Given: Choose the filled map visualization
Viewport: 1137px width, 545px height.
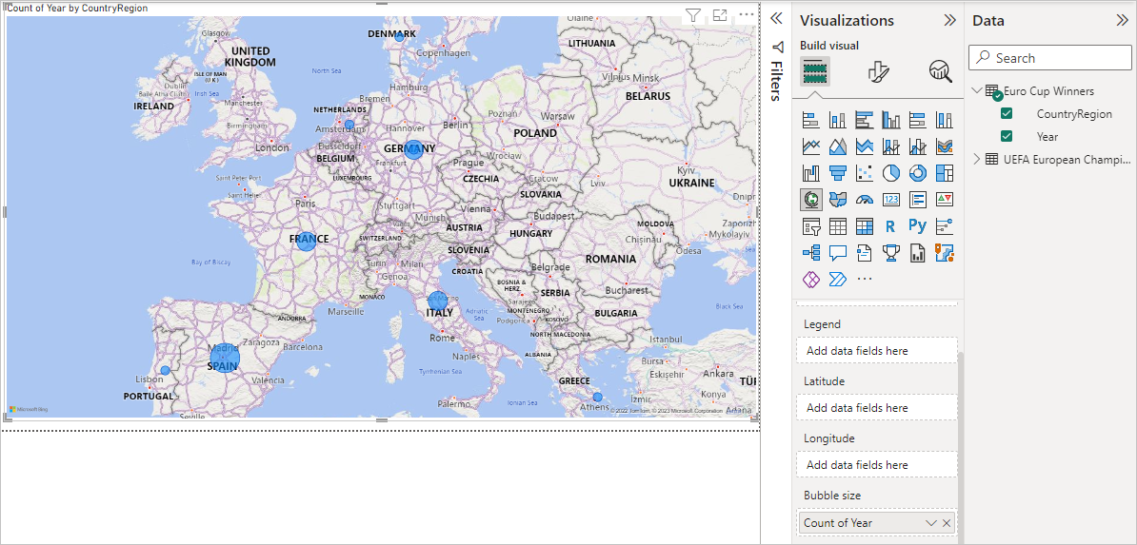Looking at the screenshot, I should (x=838, y=200).
